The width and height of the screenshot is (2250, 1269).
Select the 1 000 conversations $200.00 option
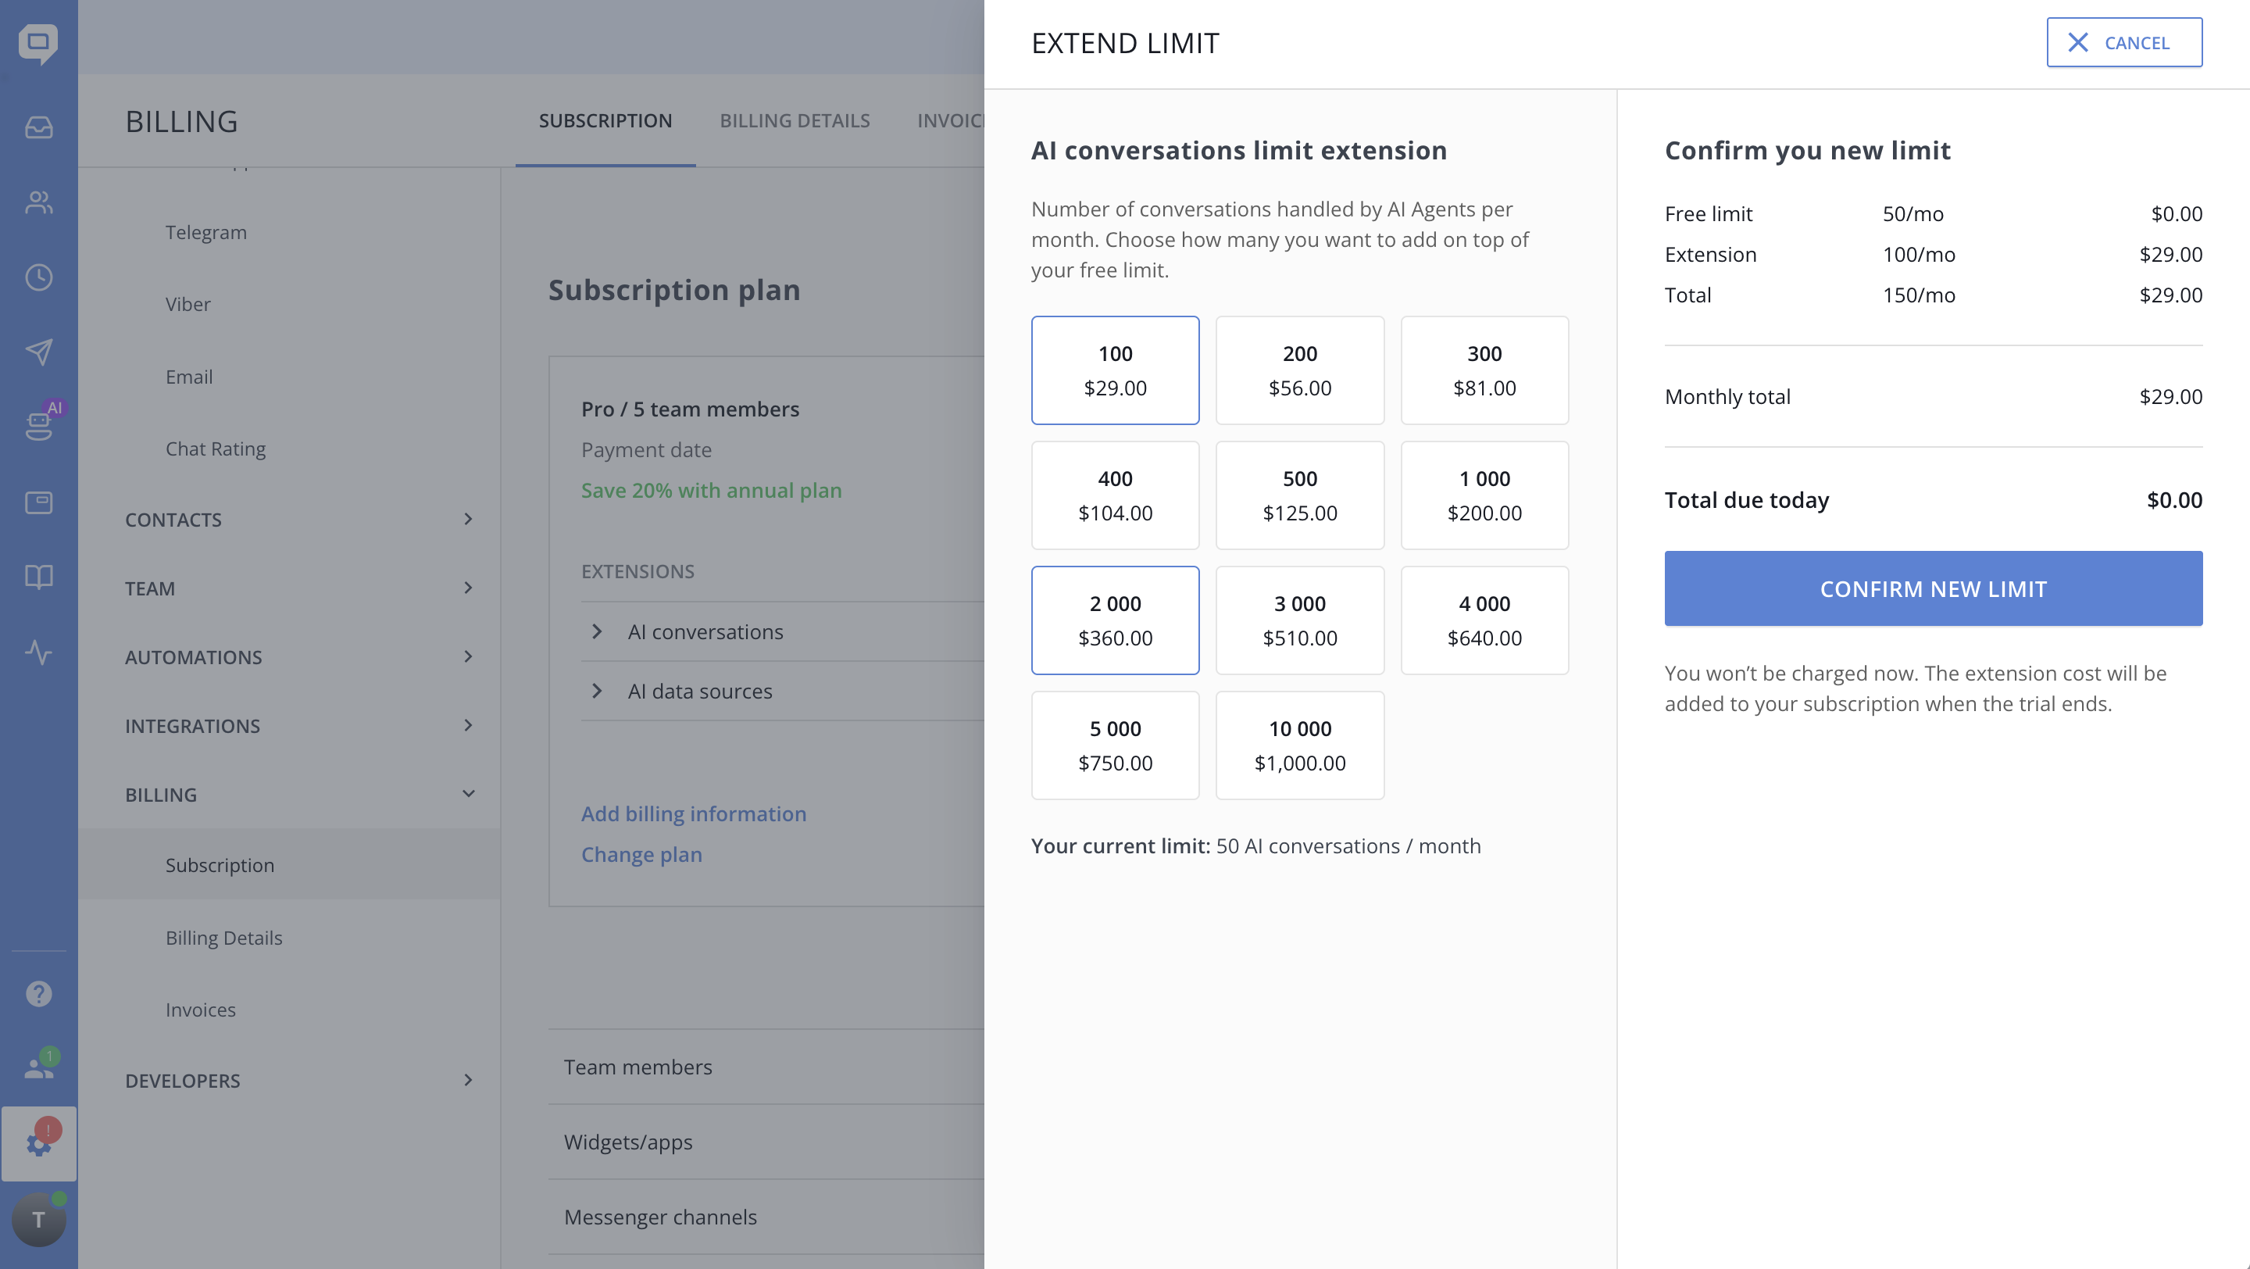point(1484,495)
